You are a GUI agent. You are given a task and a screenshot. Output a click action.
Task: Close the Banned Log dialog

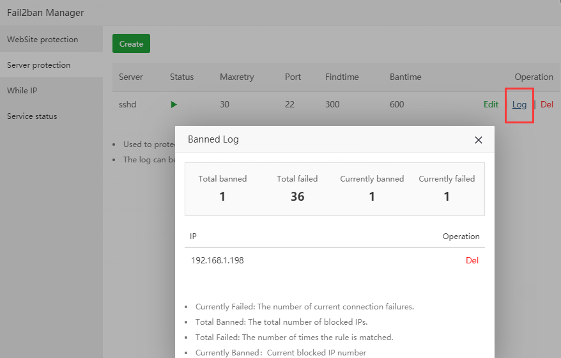[478, 140]
